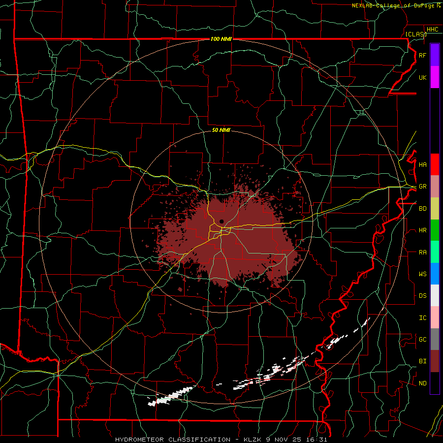Click the 50 NMI range ring label

(221, 130)
